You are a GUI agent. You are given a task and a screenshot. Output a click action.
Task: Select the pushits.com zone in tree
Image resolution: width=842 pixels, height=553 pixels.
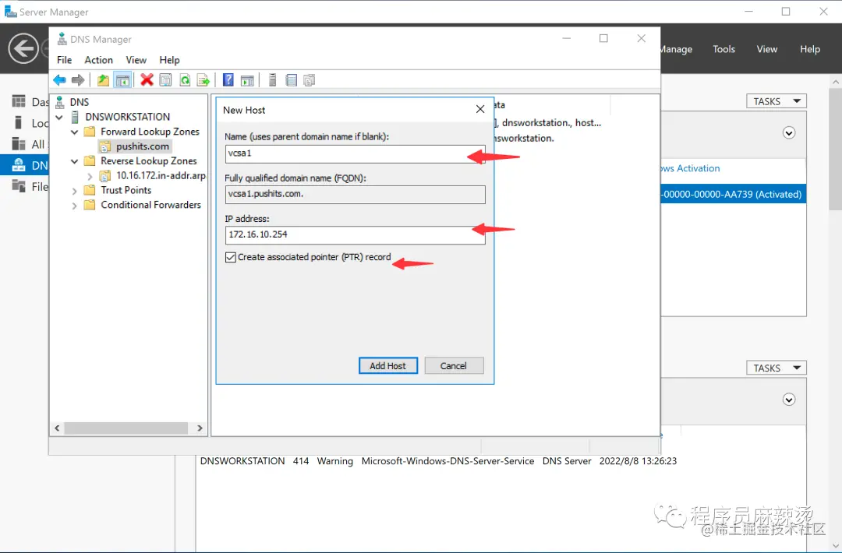pos(143,146)
